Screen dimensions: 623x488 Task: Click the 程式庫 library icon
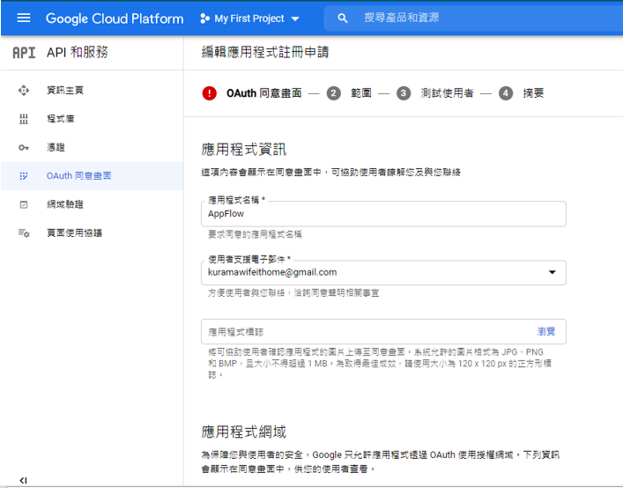pyautogui.click(x=24, y=119)
